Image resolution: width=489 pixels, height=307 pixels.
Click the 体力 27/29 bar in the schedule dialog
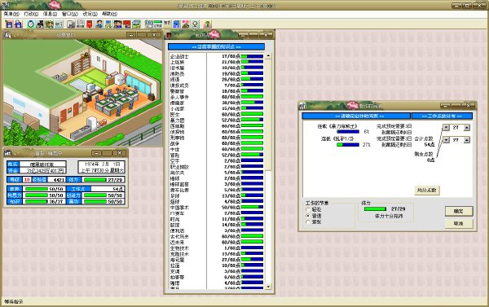pyautogui.click(x=375, y=208)
